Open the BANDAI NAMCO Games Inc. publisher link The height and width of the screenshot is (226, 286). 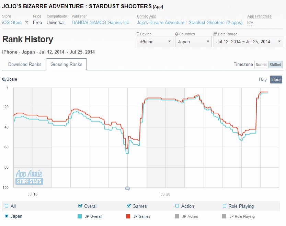pos(101,22)
